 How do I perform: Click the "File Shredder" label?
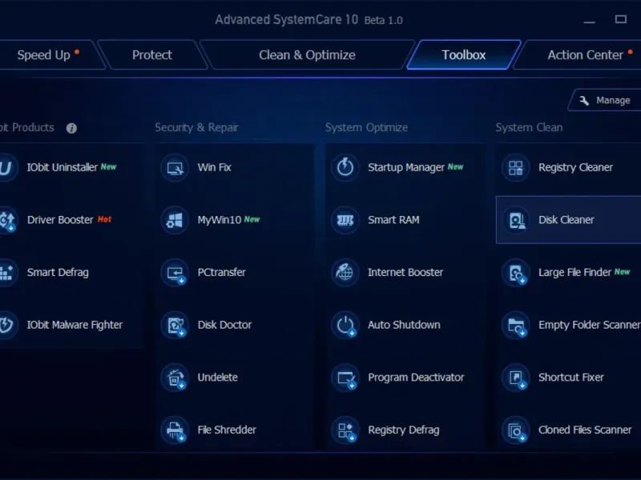coord(227,430)
